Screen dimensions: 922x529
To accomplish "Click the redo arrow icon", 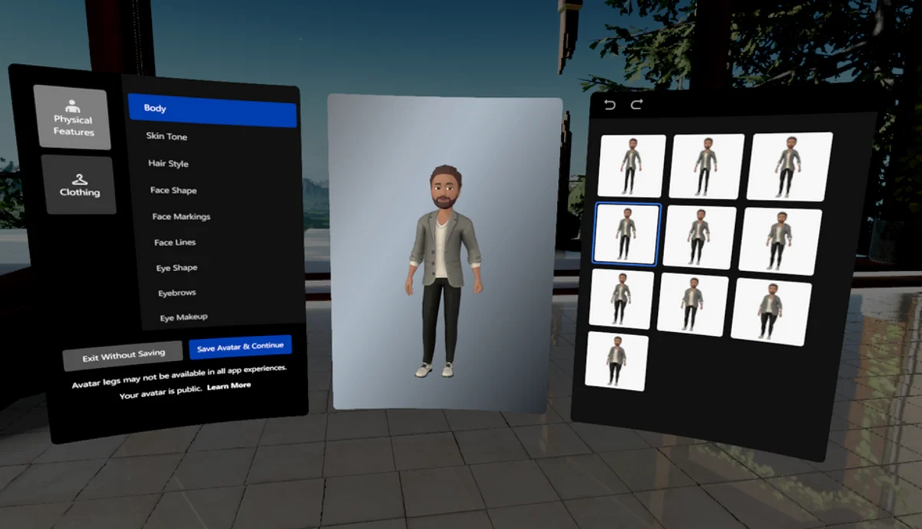I will click(637, 105).
